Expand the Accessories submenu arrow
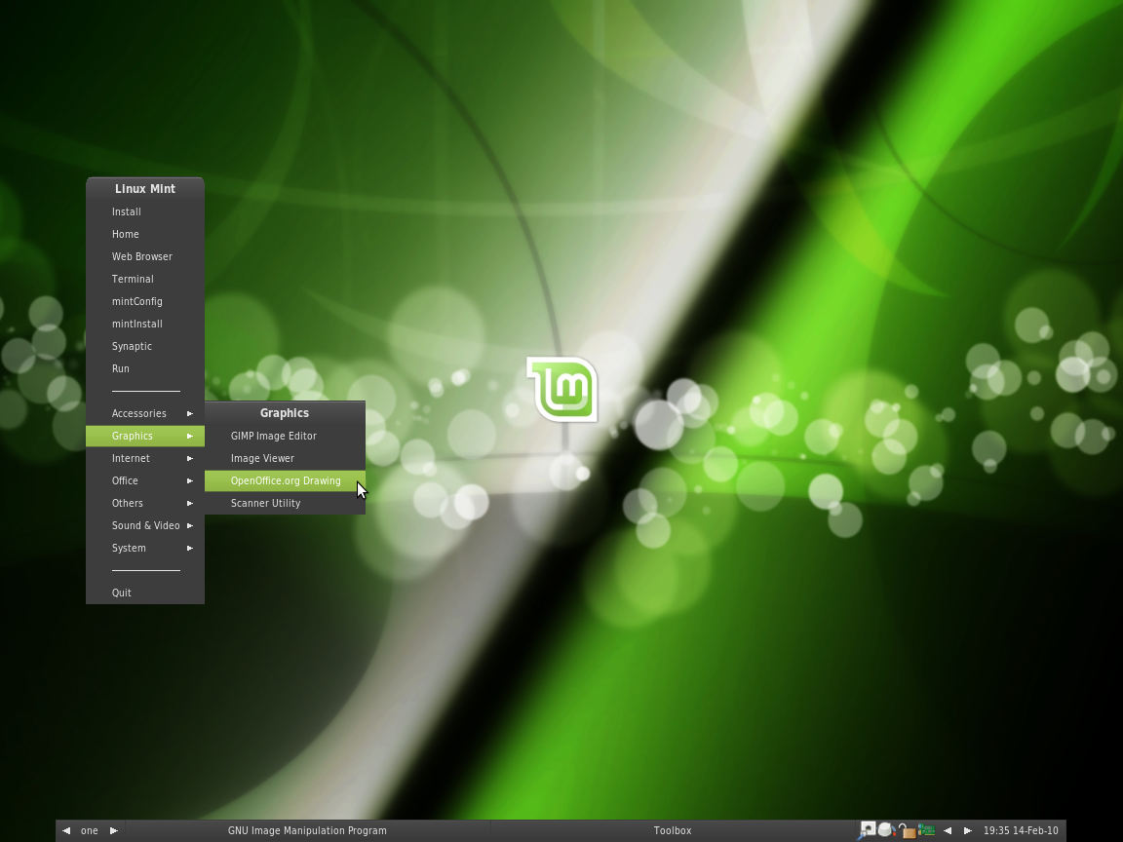The width and height of the screenshot is (1123, 842). 190,414
